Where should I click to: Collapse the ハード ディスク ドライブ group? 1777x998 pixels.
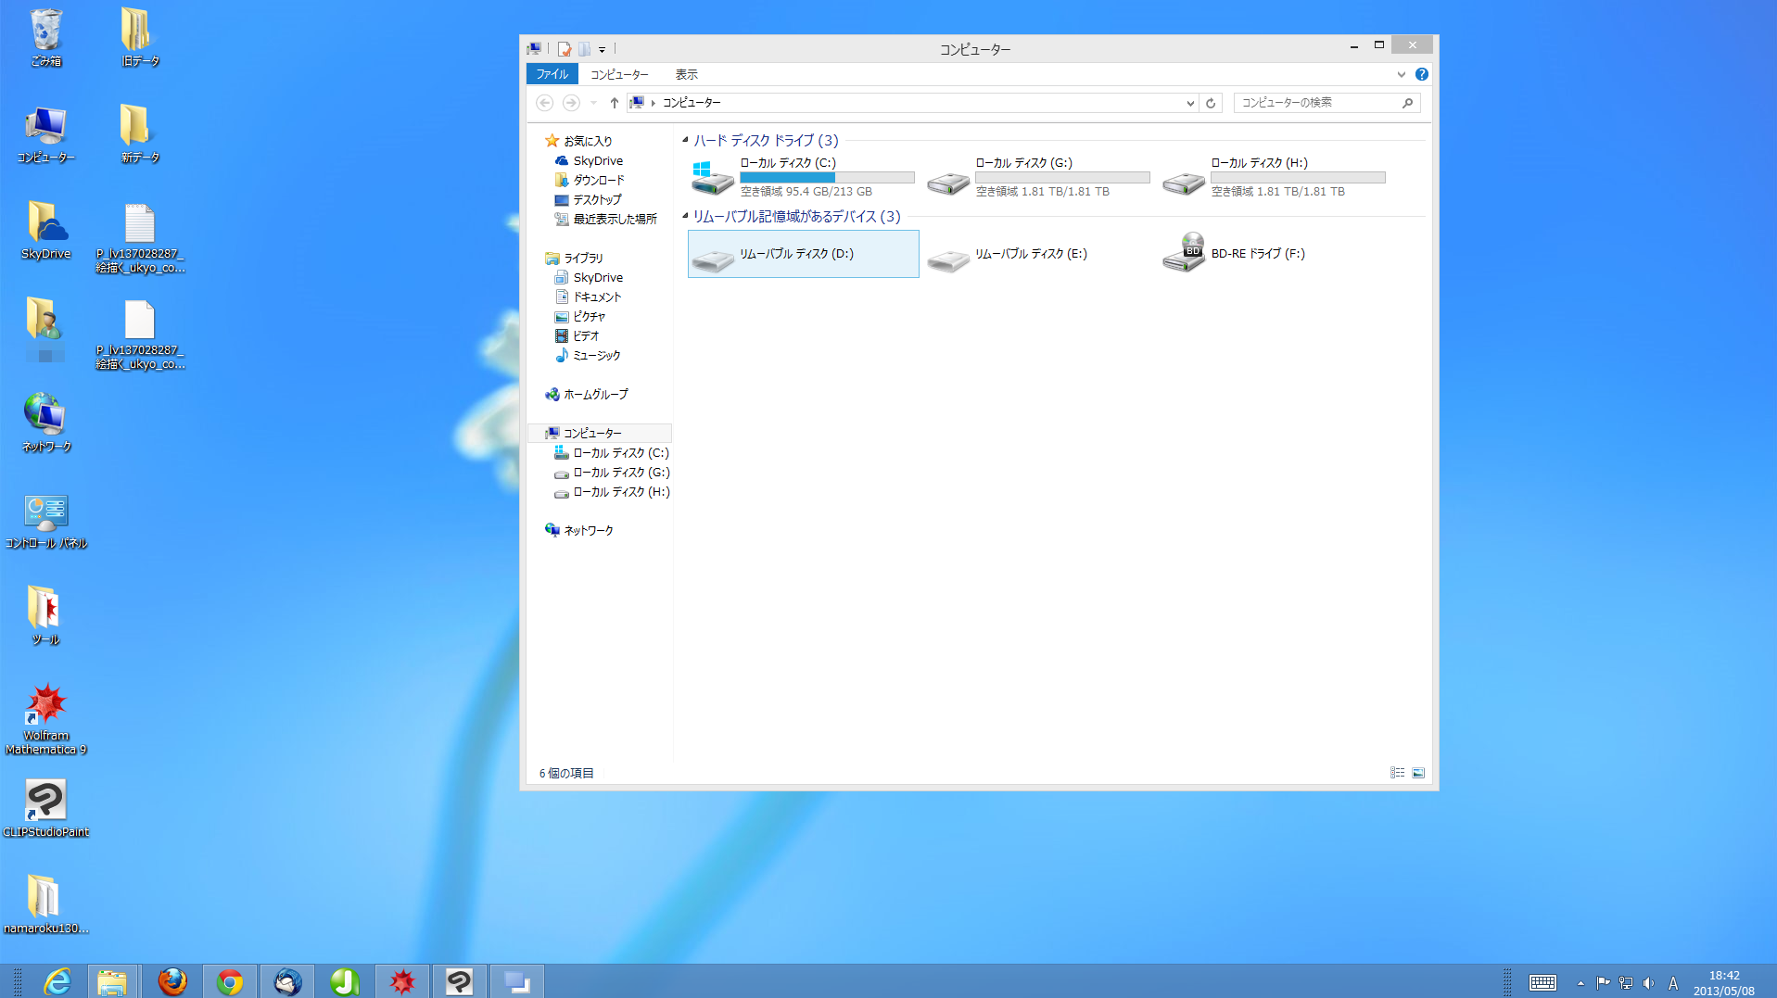coord(686,140)
